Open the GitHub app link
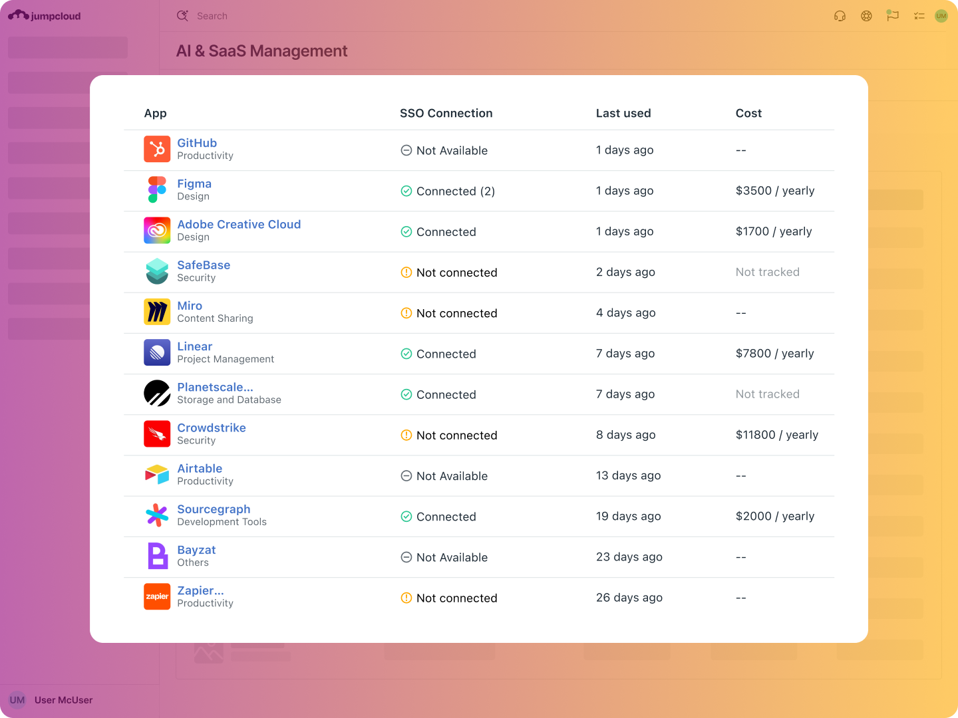The width and height of the screenshot is (958, 718). 197,143
